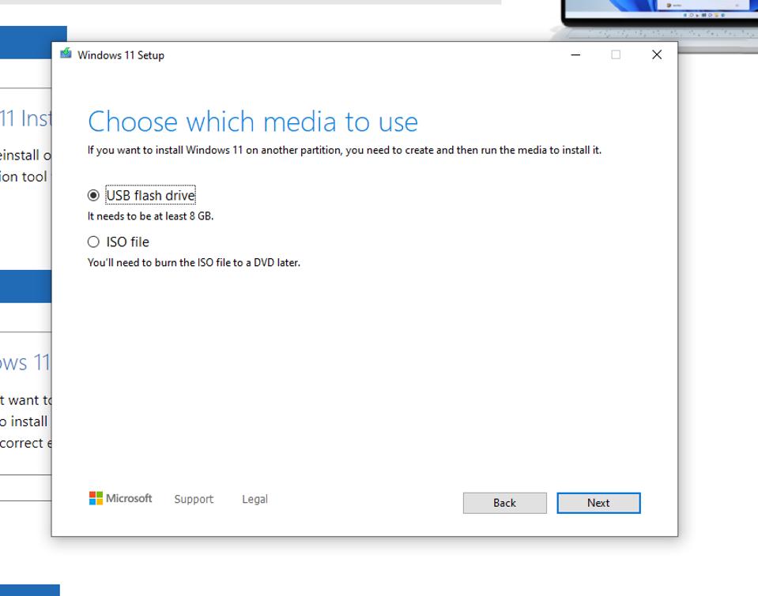Click the Next button
758x596 pixels.
click(598, 503)
